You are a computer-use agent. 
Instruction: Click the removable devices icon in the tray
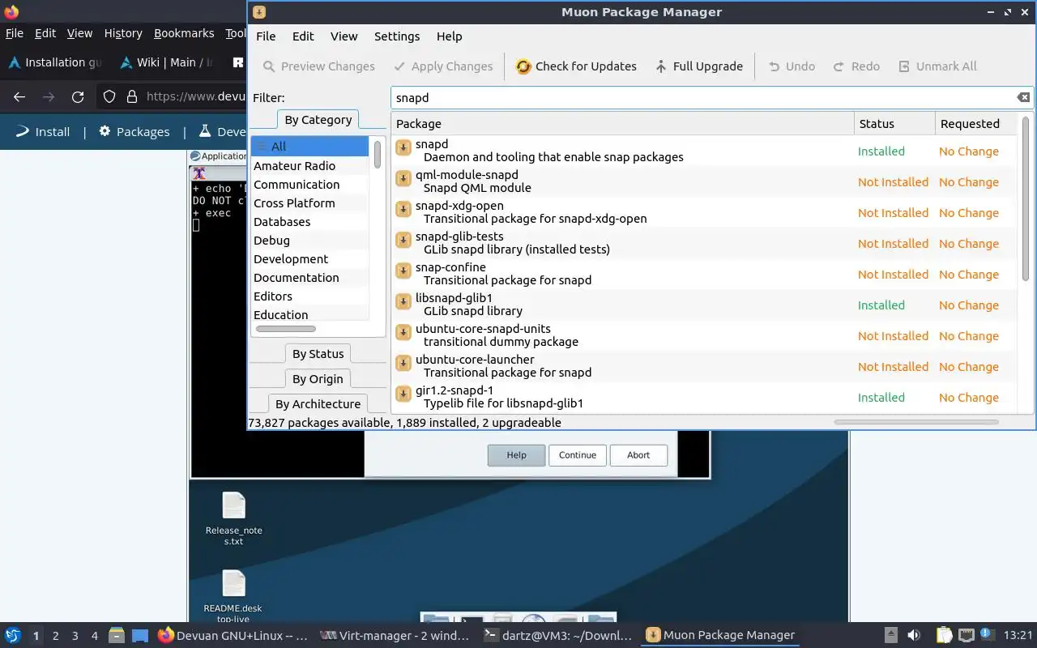pyautogui.click(x=890, y=635)
